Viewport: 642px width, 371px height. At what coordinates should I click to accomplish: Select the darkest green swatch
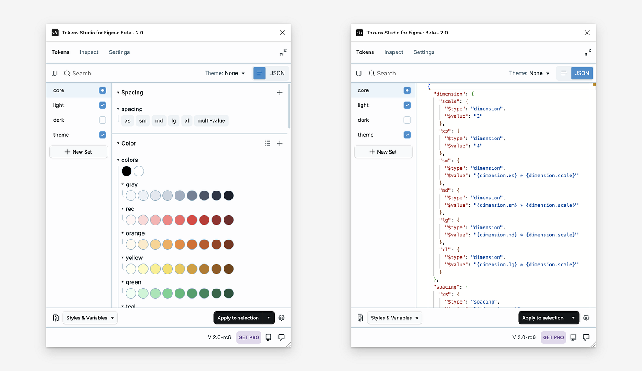(x=228, y=293)
